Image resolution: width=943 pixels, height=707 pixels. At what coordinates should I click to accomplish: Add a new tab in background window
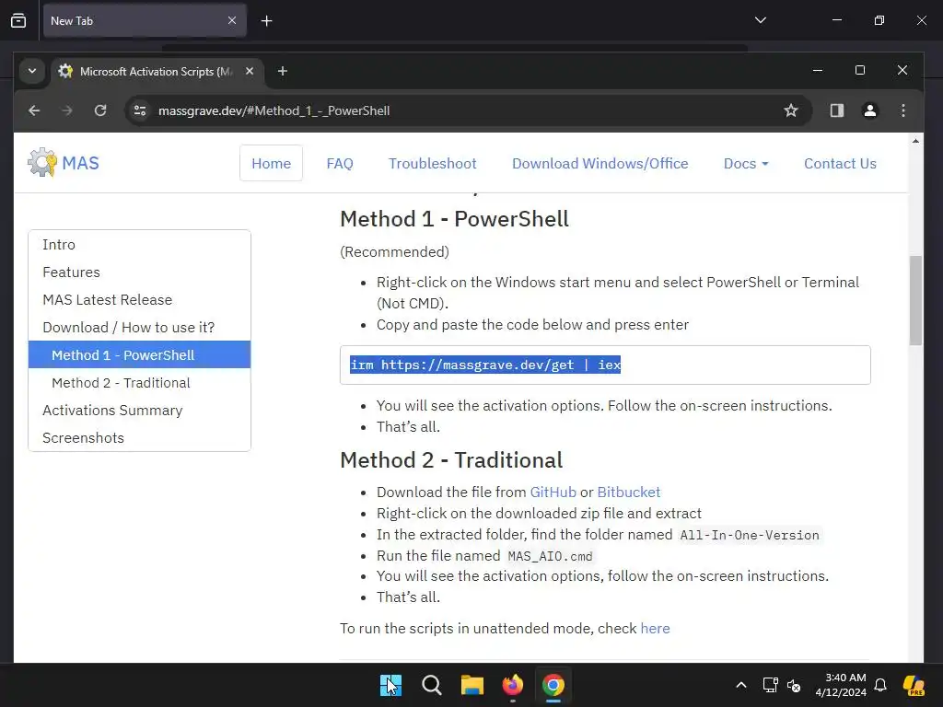click(266, 21)
